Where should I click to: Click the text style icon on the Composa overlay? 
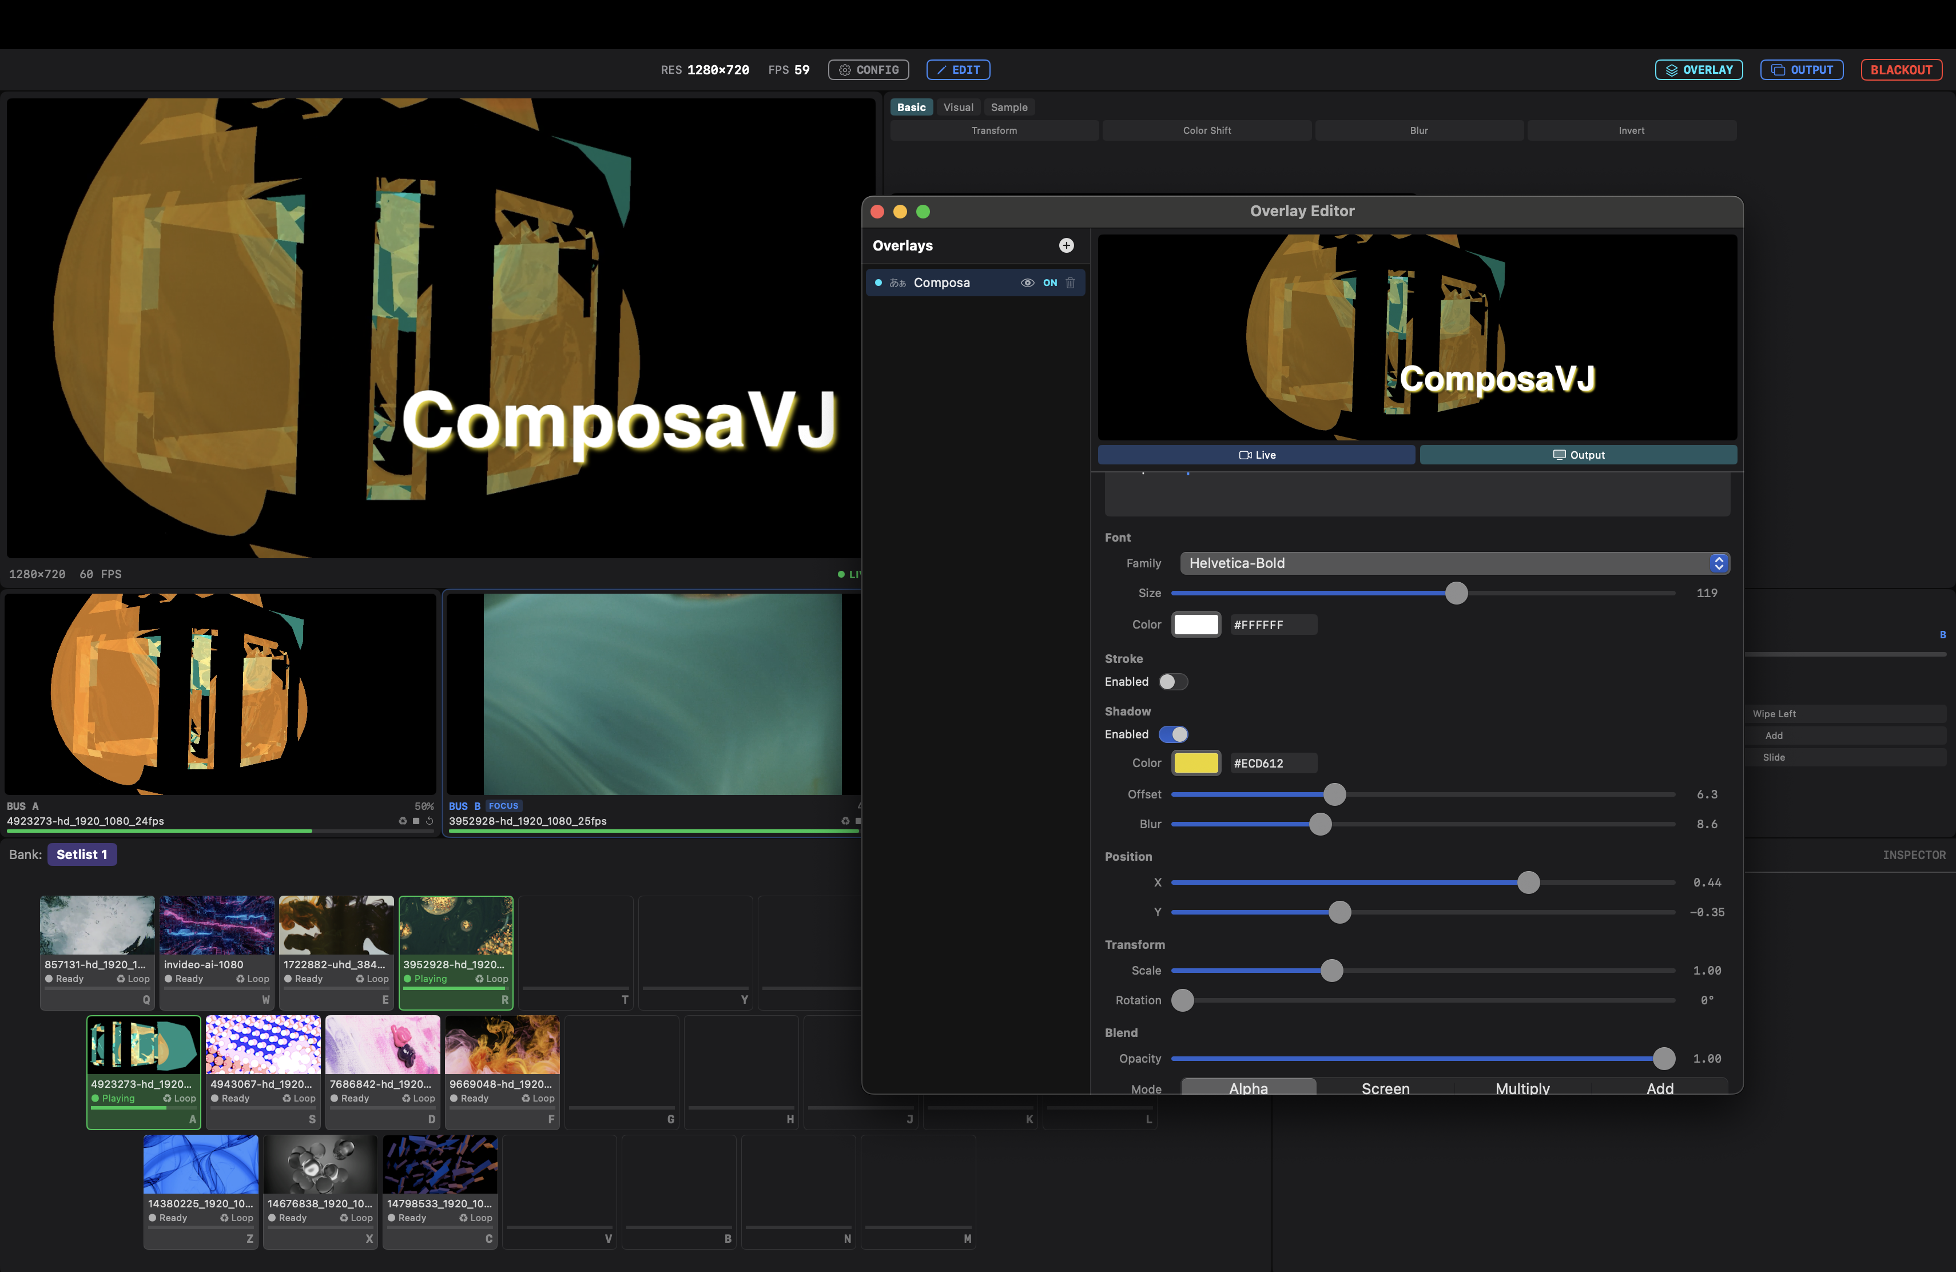(899, 283)
